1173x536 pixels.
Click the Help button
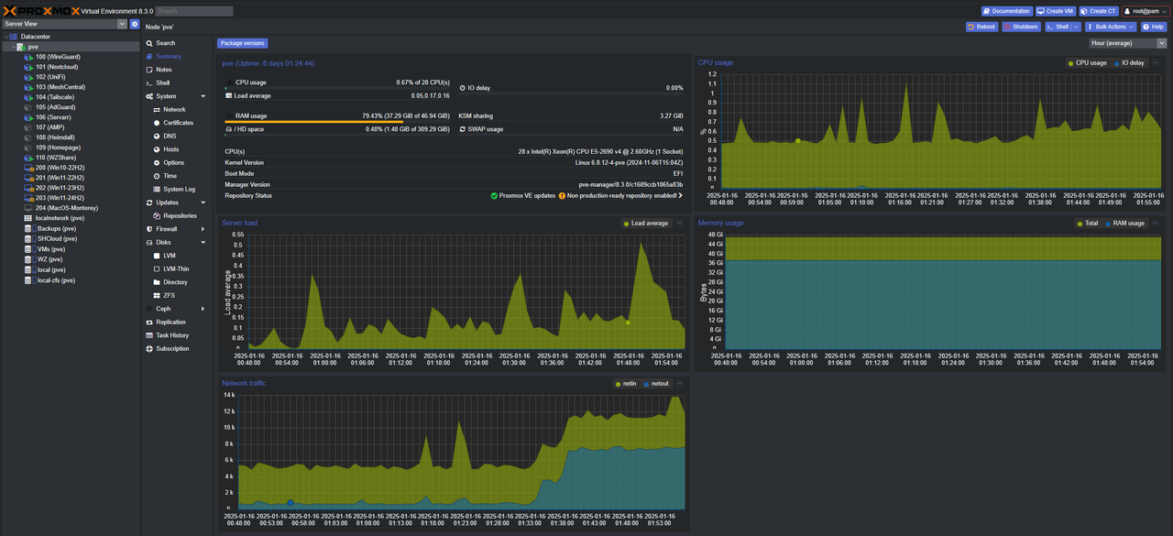1154,27
